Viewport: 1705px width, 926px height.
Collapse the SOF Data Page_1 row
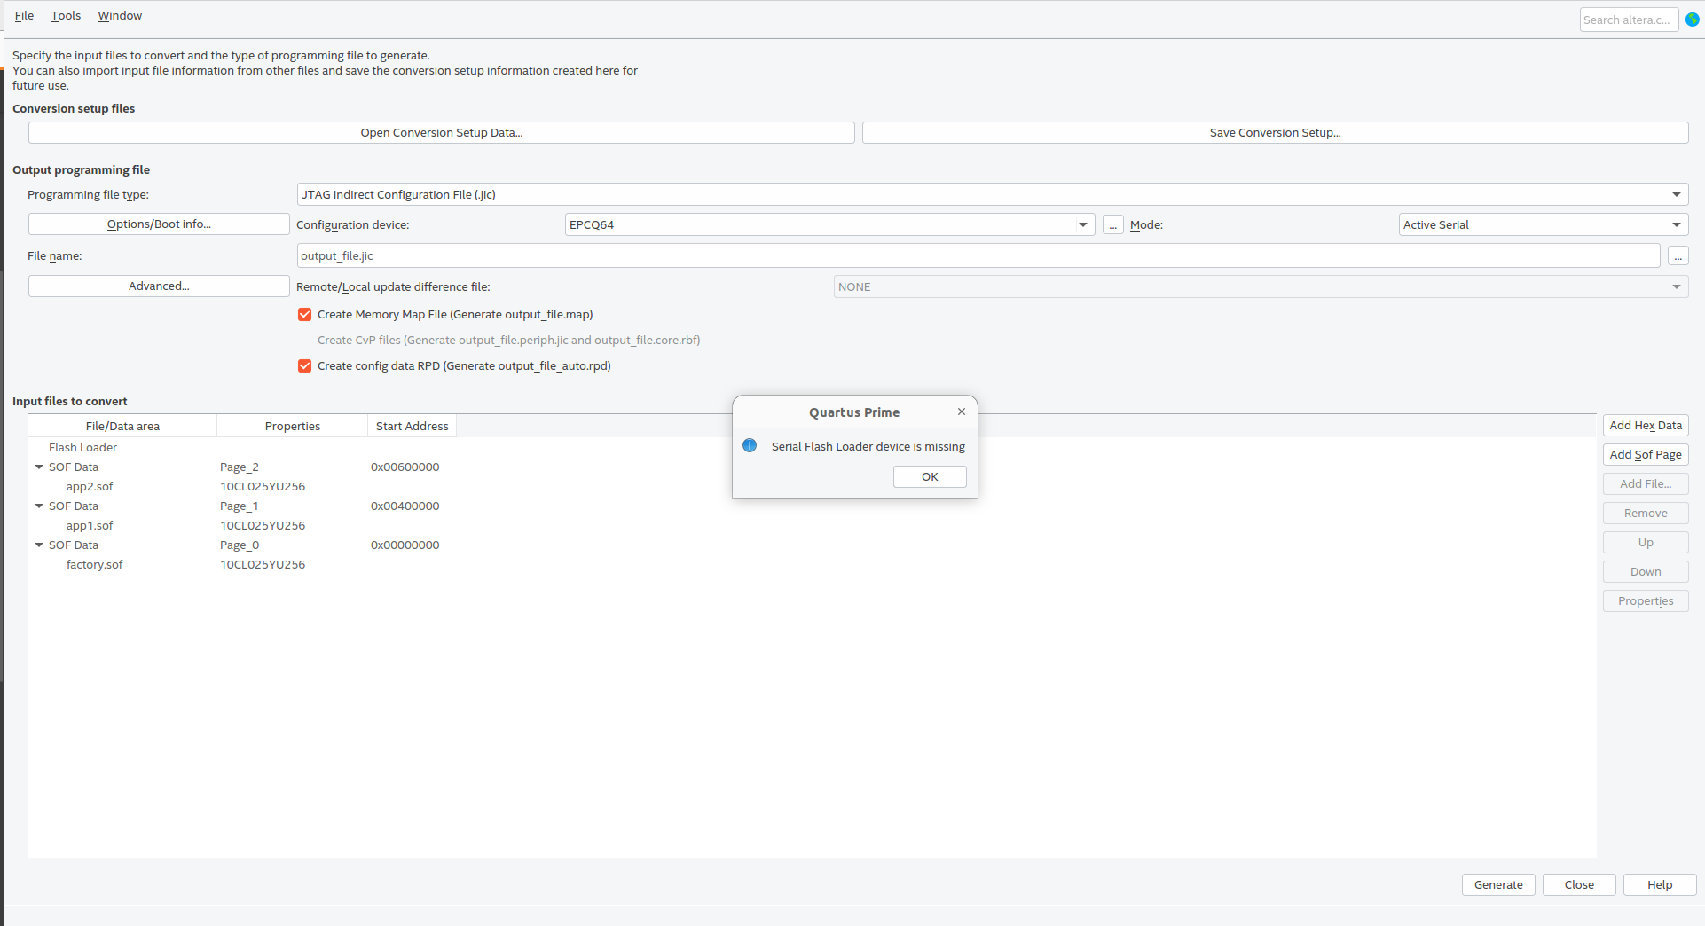(39, 506)
